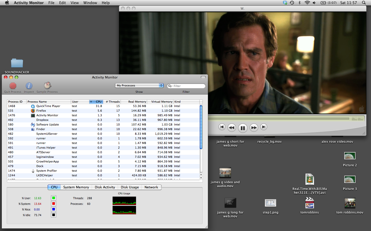Open the Filter search options magnifier
Viewport: 371px width, 231px height.
tap(170, 86)
